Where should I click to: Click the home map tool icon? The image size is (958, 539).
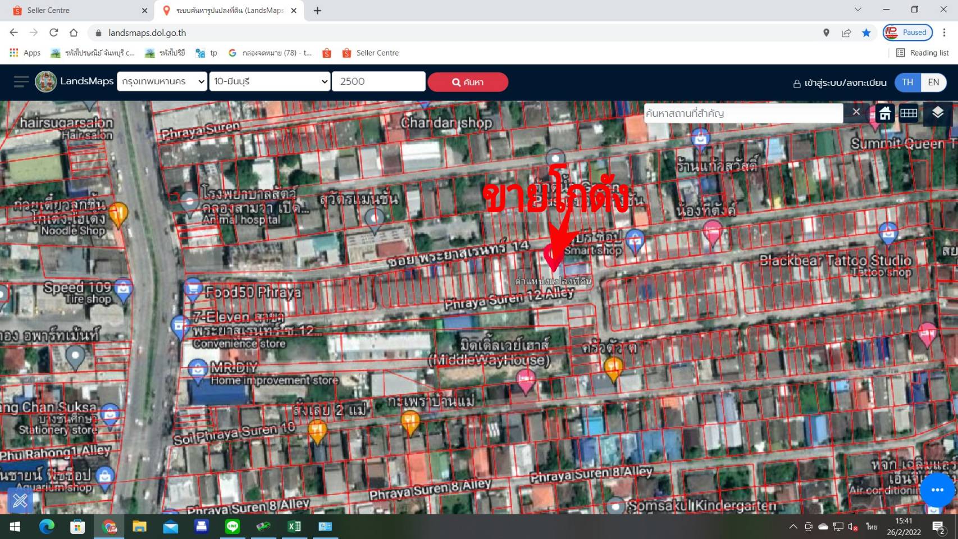pos(885,113)
